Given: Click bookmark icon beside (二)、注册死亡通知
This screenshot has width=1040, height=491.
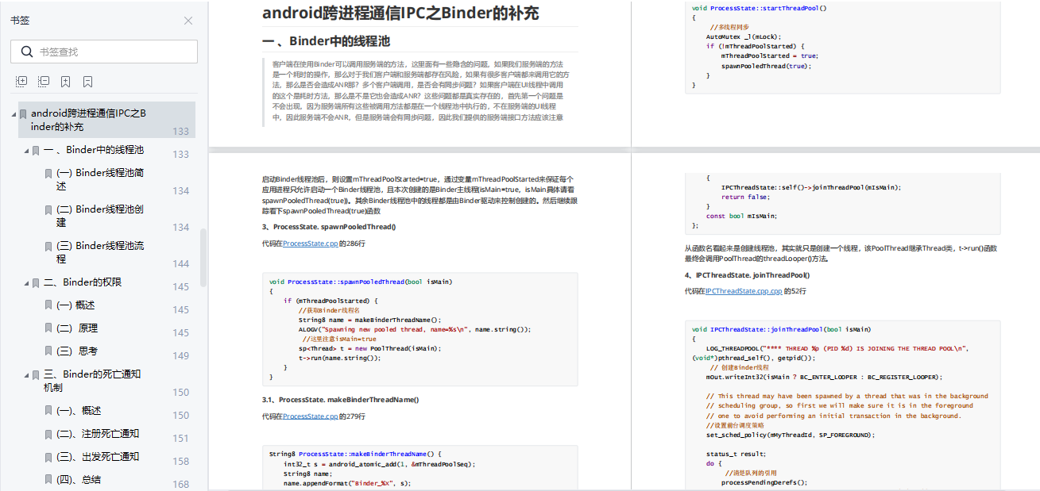Looking at the screenshot, I should (48, 434).
